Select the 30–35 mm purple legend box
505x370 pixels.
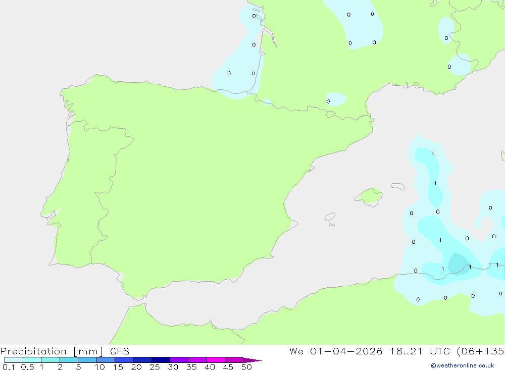(x=179, y=360)
